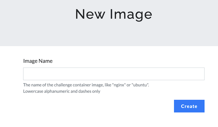Select the text box under Image Name

coord(114,74)
